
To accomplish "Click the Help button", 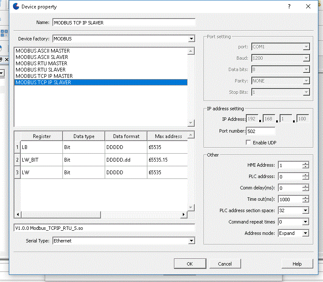I will 297,264.
